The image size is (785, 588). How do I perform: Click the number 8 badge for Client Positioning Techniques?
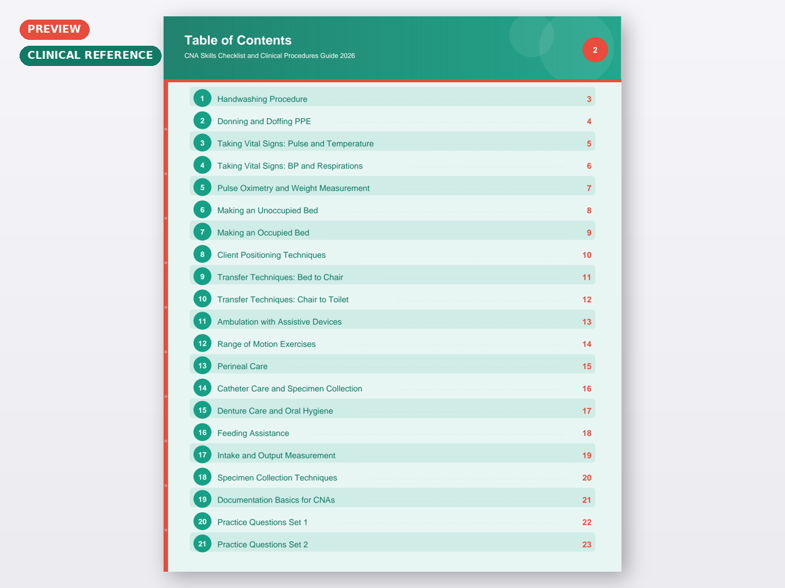pos(202,254)
